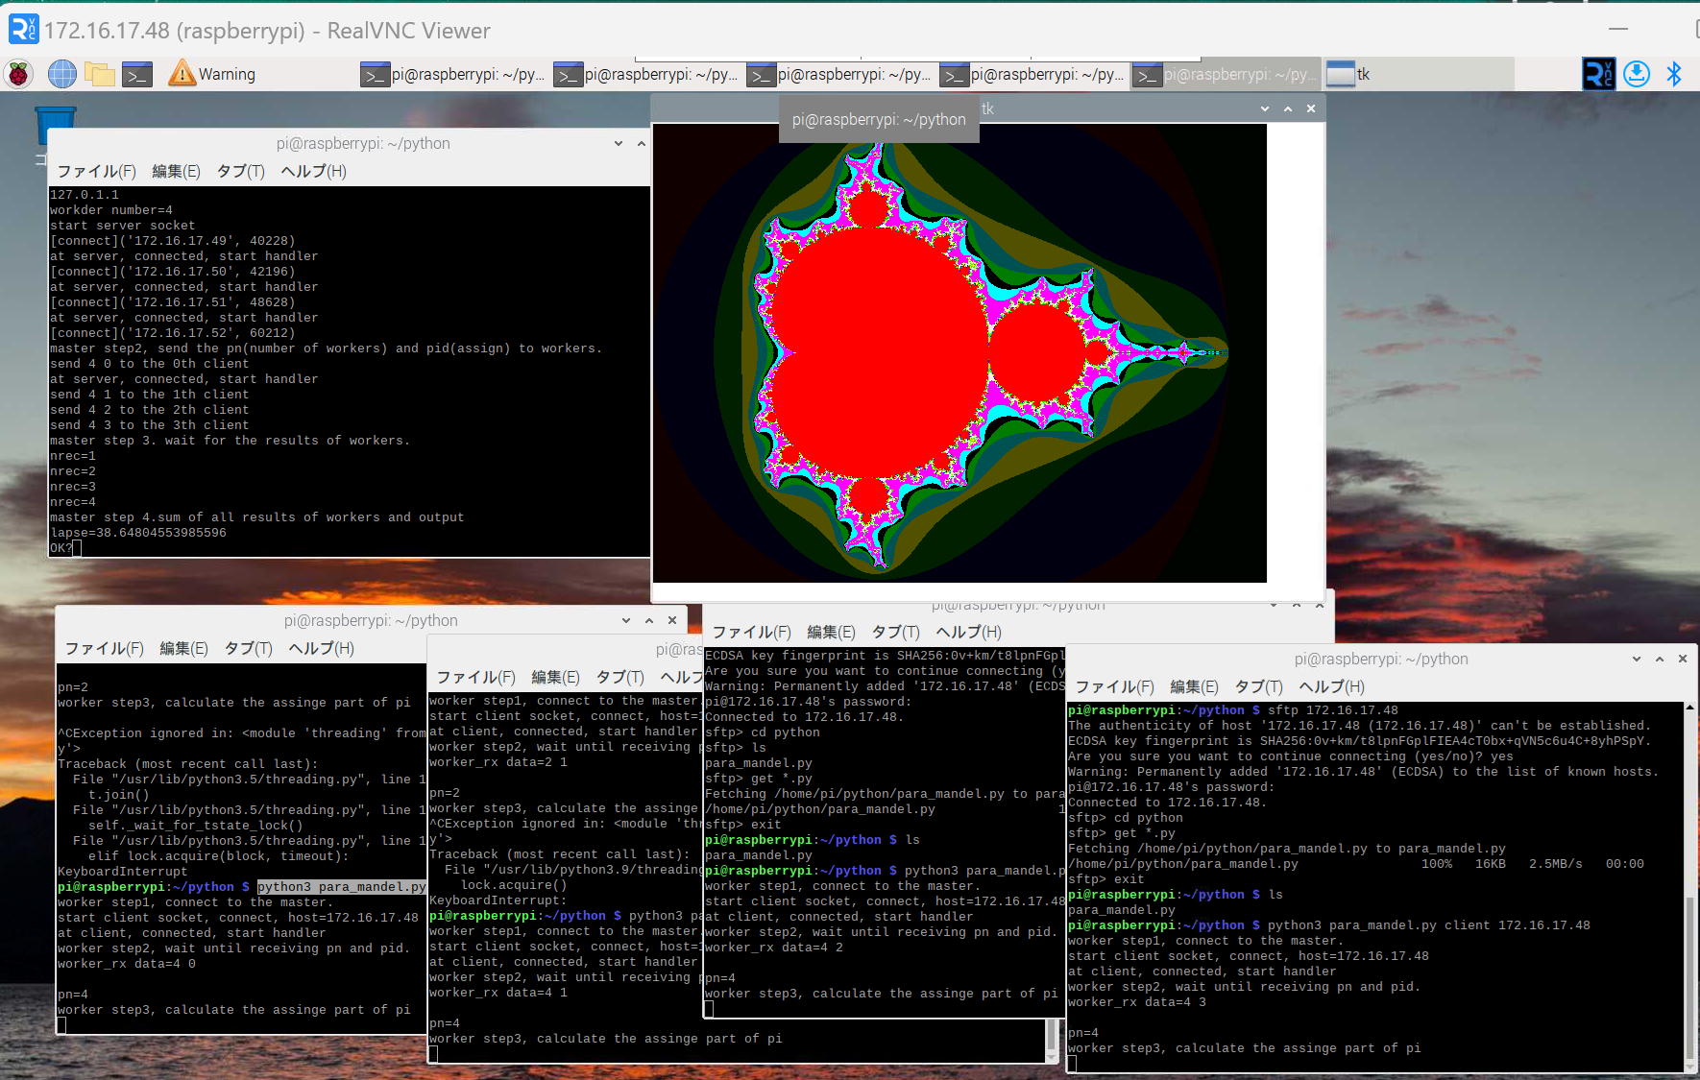
Task: Click the "worker_rx data=4 2" line
Action: (x=774, y=948)
